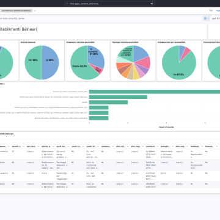Open the animali_a column header menu
This screenshot has width=220, height=220.
[23, 146]
